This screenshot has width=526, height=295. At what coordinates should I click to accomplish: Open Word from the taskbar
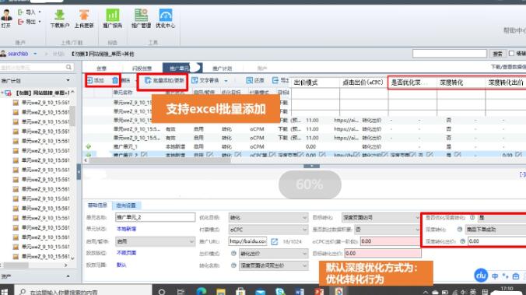(x=300, y=291)
